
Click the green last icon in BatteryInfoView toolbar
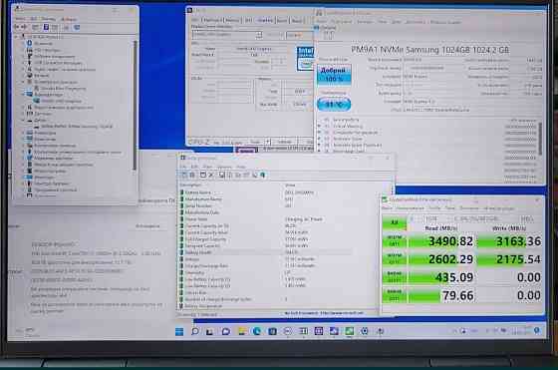click(x=263, y=175)
